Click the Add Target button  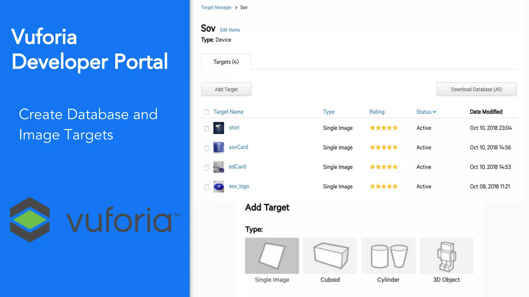tap(226, 89)
